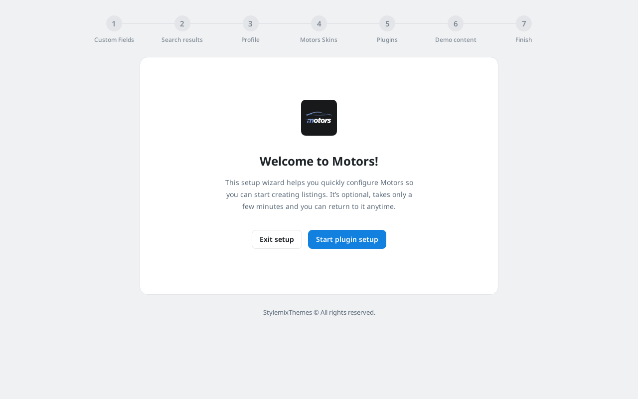This screenshot has width=638, height=399.
Task: Choose step 6 circle above Demo content
Action: 456,23
